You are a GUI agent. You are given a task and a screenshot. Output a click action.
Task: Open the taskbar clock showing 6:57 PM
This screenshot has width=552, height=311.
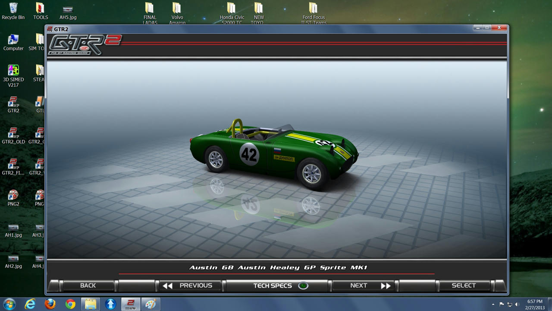pyautogui.click(x=535, y=304)
